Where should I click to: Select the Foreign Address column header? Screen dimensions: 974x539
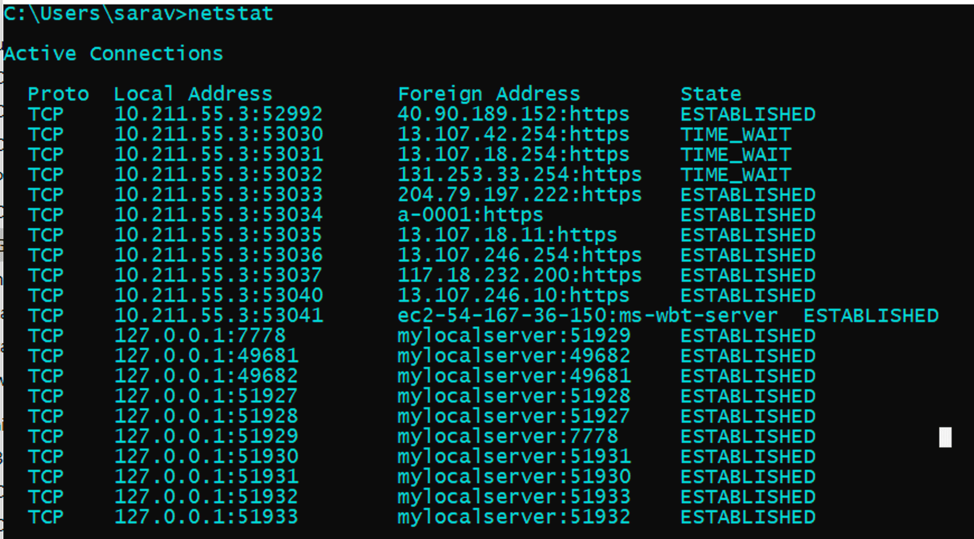[489, 94]
